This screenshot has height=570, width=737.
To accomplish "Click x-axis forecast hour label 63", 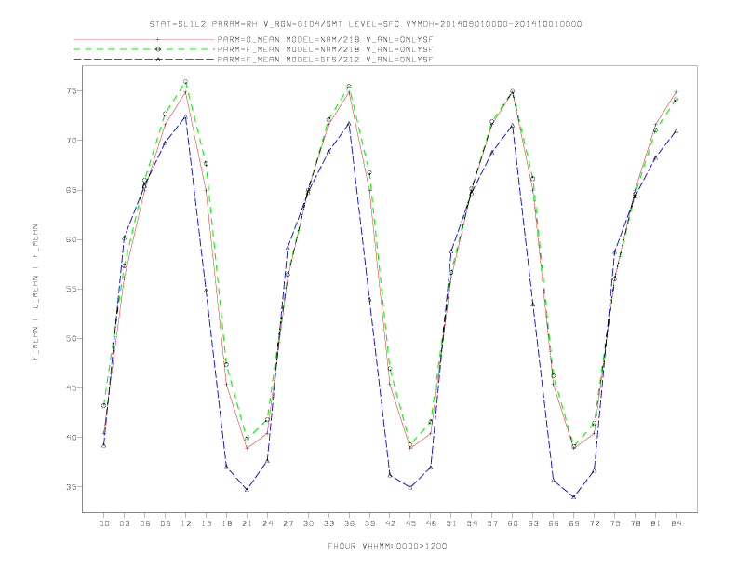I will 533,523.
